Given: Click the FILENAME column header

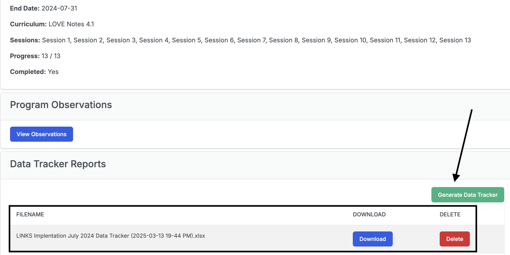Looking at the screenshot, I should (30, 214).
